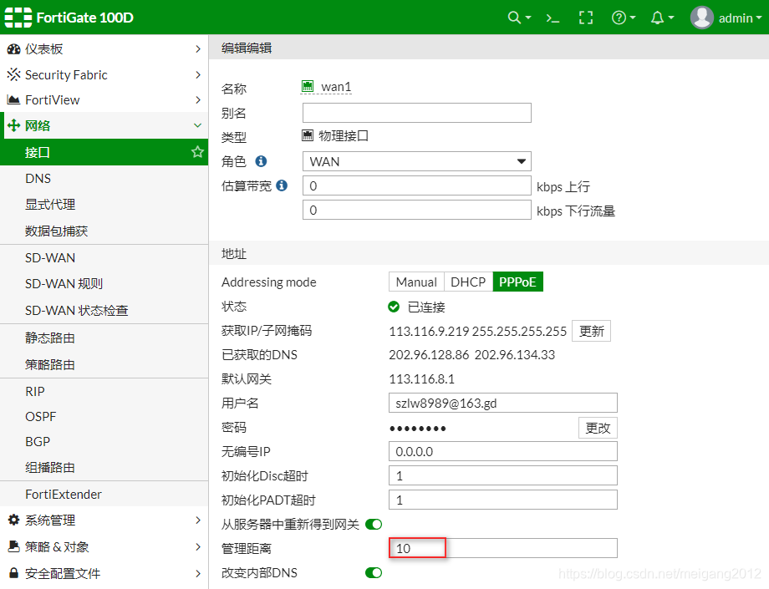
Task: Expand the Security Fabric chevron
Action: tap(197, 74)
